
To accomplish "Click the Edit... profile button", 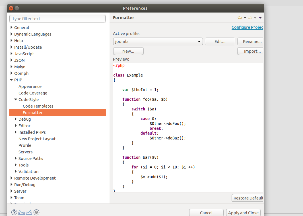I will coord(220,42).
